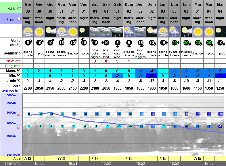Select the Imper. units radio button
The width and height of the screenshot is (226, 166).
point(19,19)
